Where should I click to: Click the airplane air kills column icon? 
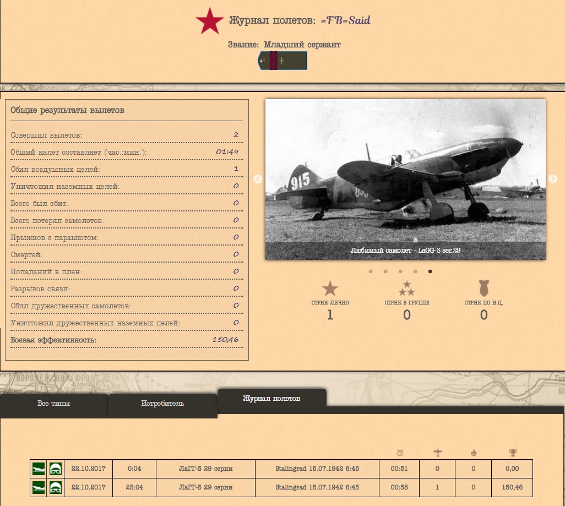[437, 453]
